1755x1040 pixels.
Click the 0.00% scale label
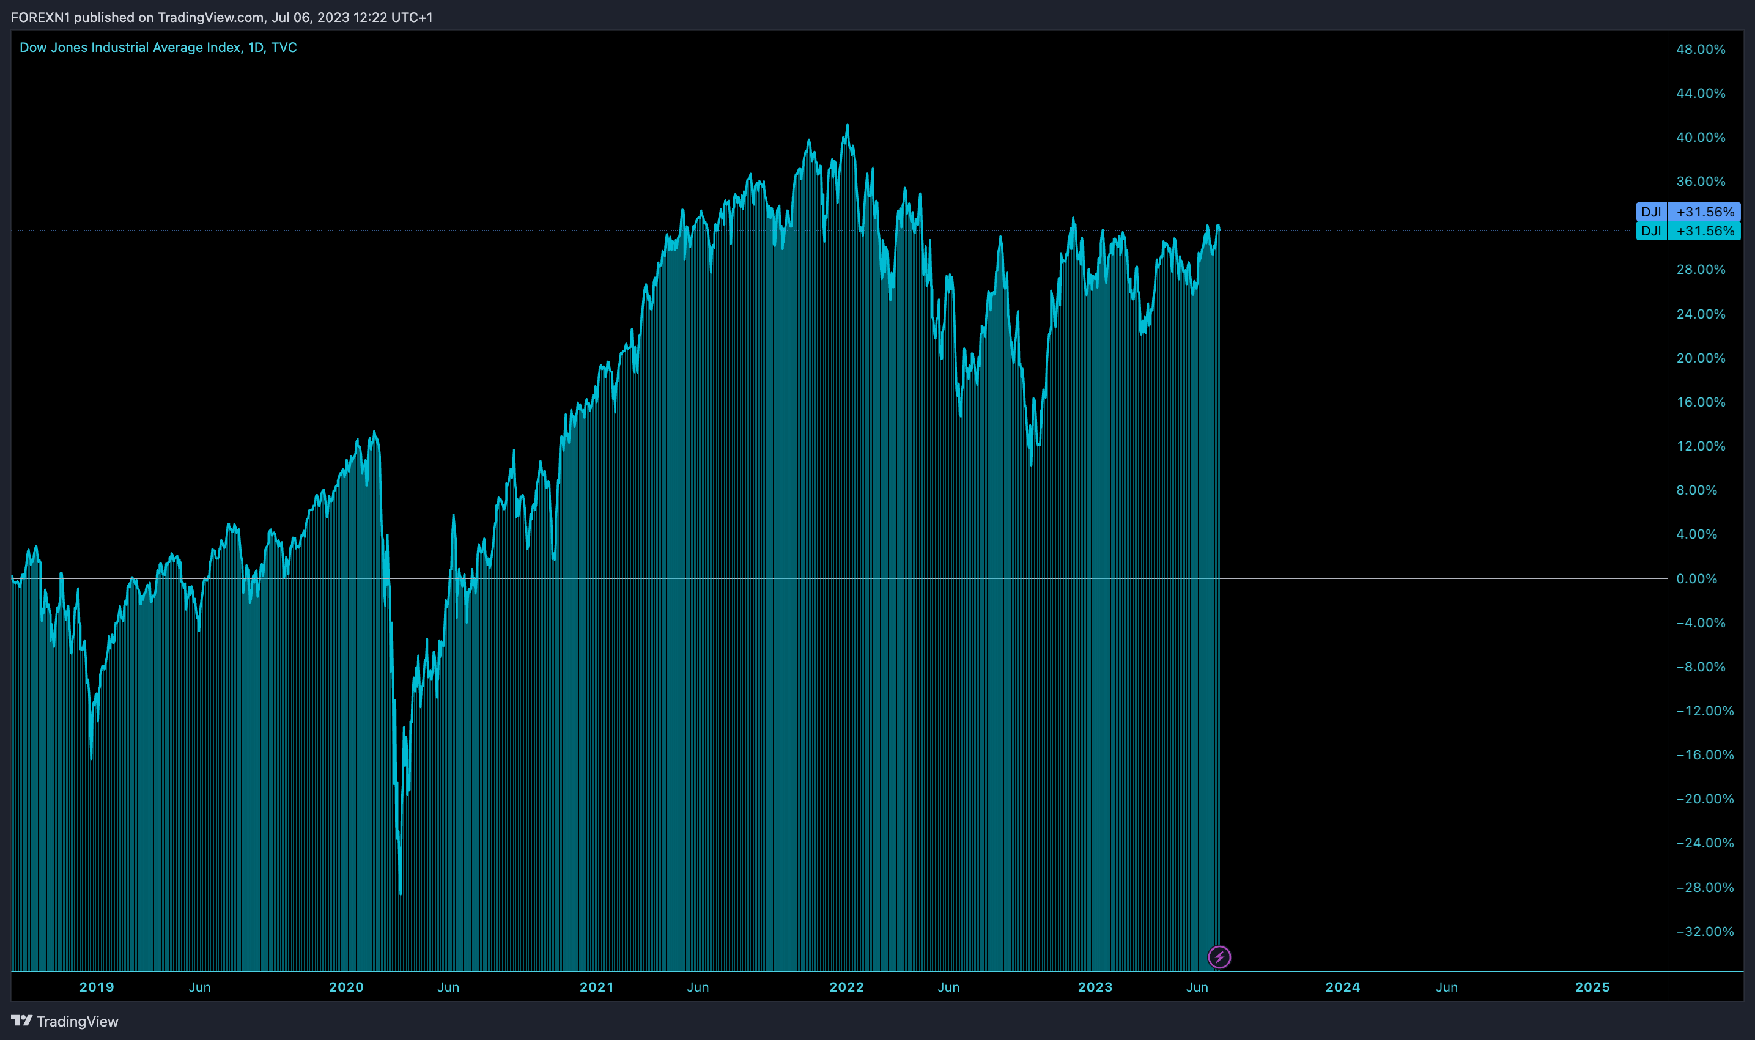click(x=1697, y=579)
